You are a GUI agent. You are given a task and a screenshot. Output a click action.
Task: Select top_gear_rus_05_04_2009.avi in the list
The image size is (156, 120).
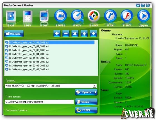click(x=29, y=46)
